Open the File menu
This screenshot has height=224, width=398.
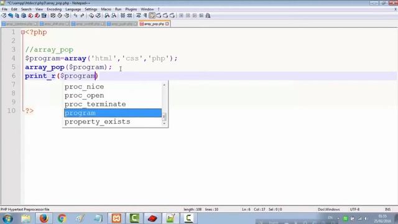click(4, 9)
